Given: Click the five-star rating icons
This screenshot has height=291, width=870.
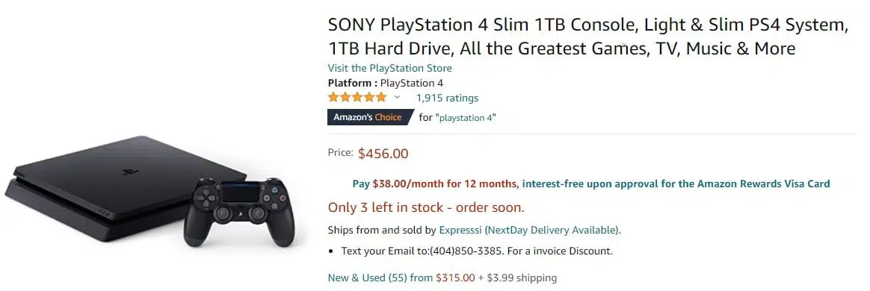Looking at the screenshot, I should pos(357,98).
